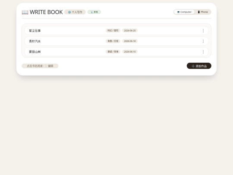Open the more-options menu for 星尘往事
This screenshot has width=233, height=175.
tap(203, 31)
